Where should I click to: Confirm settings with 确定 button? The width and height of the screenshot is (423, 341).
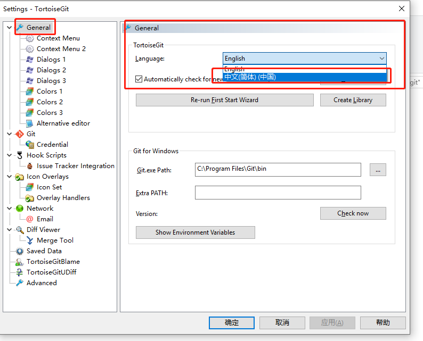(232, 323)
